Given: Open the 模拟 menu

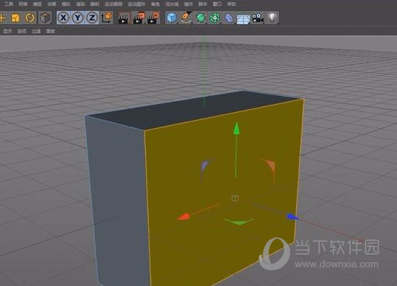Looking at the screenshot, I should click(66, 4).
